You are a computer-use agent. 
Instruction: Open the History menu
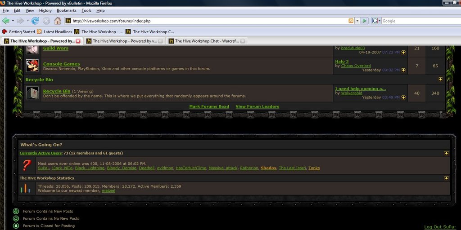tap(45, 11)
